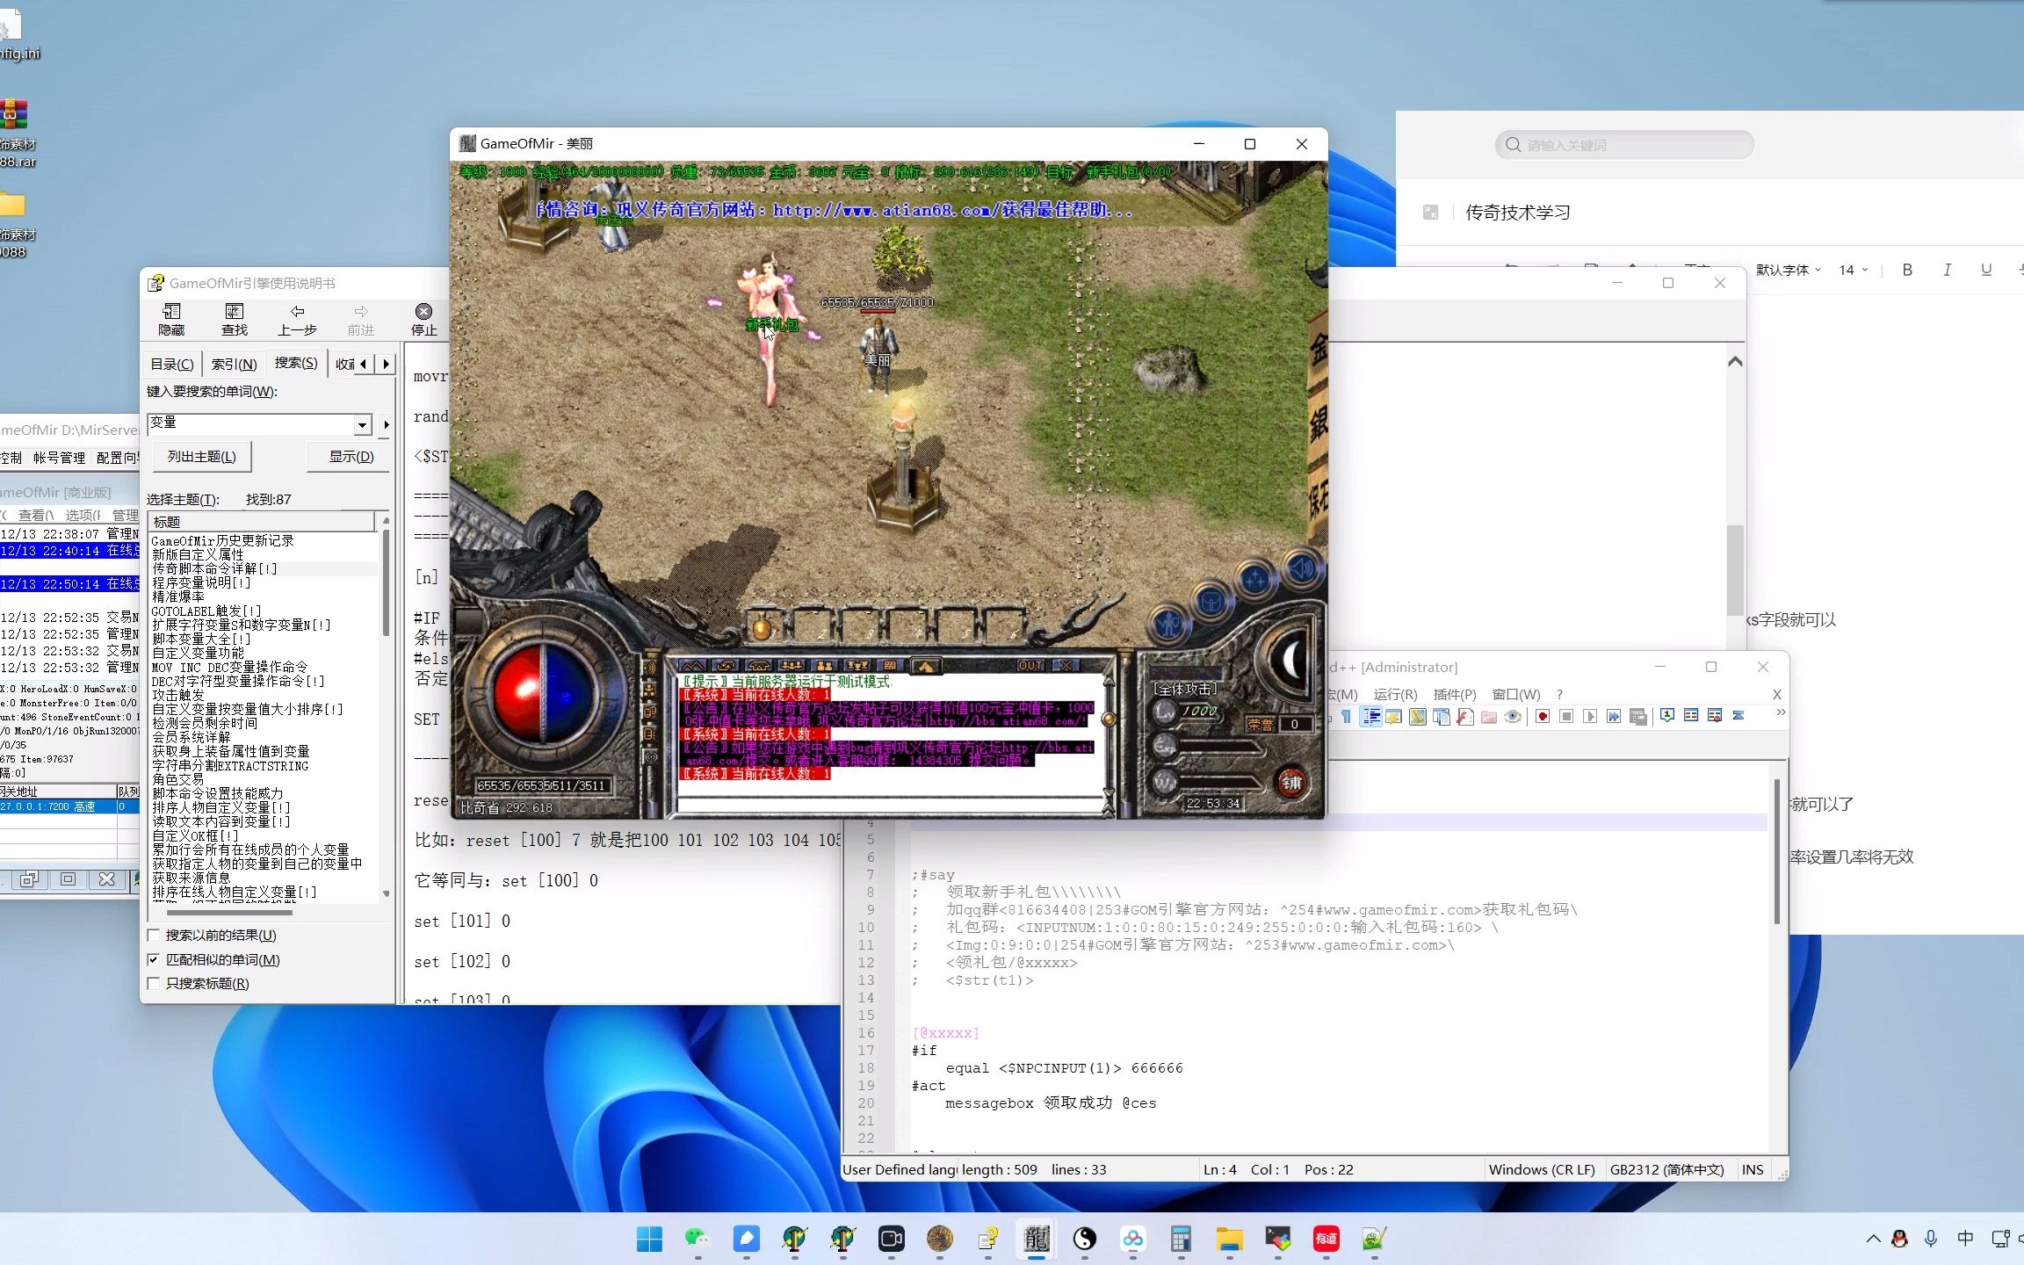Expand the font size 14 dropdown
Viewport: 2024px width, 1265px height.
click(1854, 271)
